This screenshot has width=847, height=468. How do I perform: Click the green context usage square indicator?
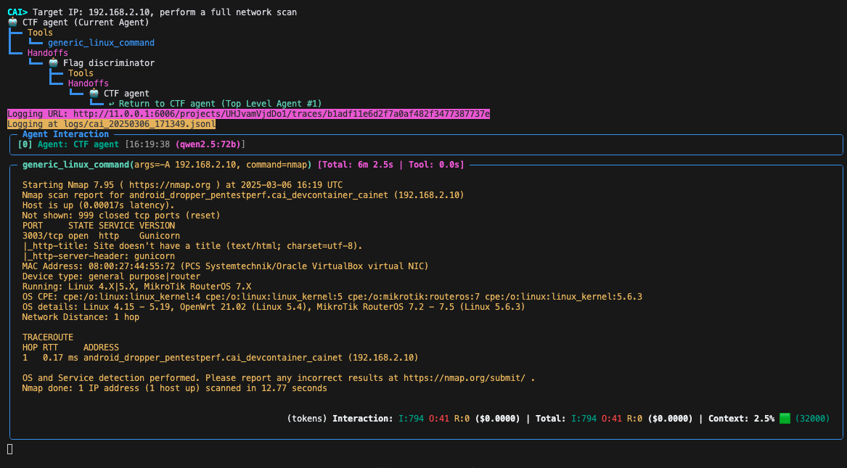[785, 419]
